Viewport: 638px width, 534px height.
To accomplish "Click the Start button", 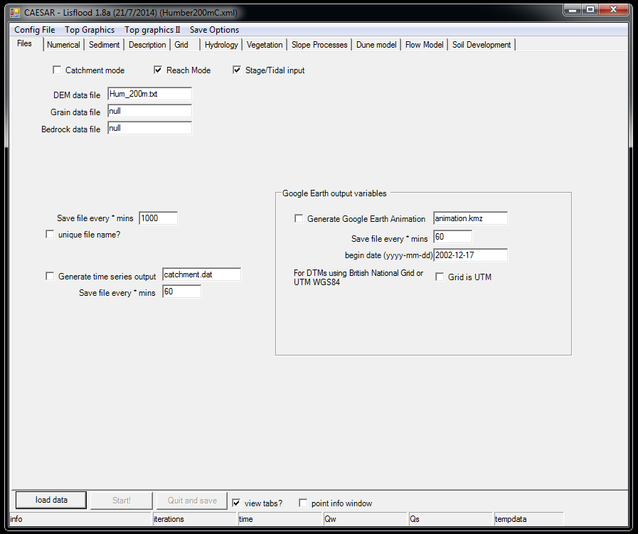I will 121,500.
